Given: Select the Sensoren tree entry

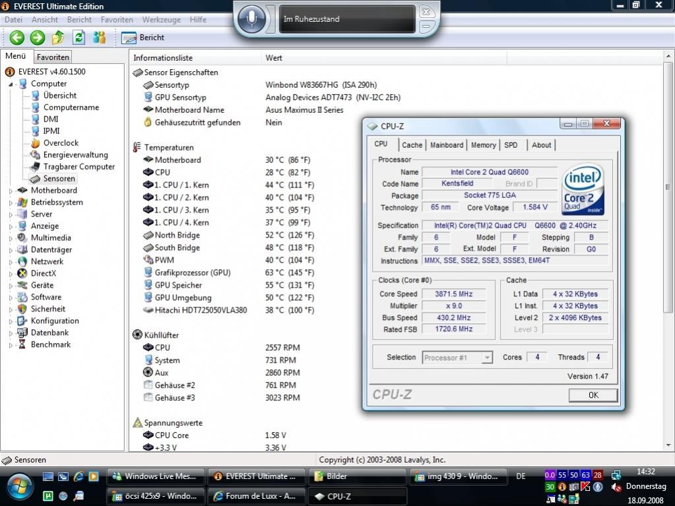Looking at the screenshot, I should coord(59,179).
